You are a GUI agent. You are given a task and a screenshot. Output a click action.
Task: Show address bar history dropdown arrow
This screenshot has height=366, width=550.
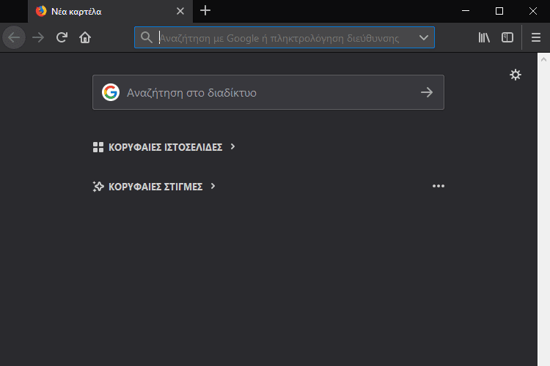(x=424, y=37)
